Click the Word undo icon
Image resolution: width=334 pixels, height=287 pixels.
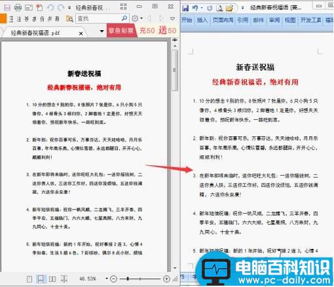tap(195, 8)
